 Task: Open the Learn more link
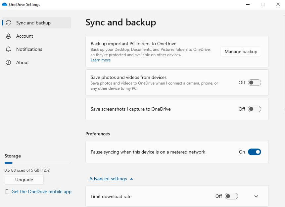[101, 60]
